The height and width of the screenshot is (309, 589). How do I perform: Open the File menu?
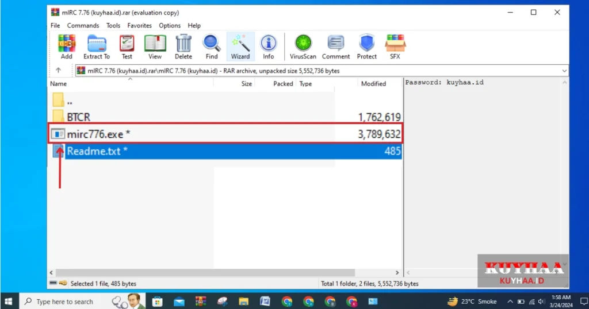point(55,25)
